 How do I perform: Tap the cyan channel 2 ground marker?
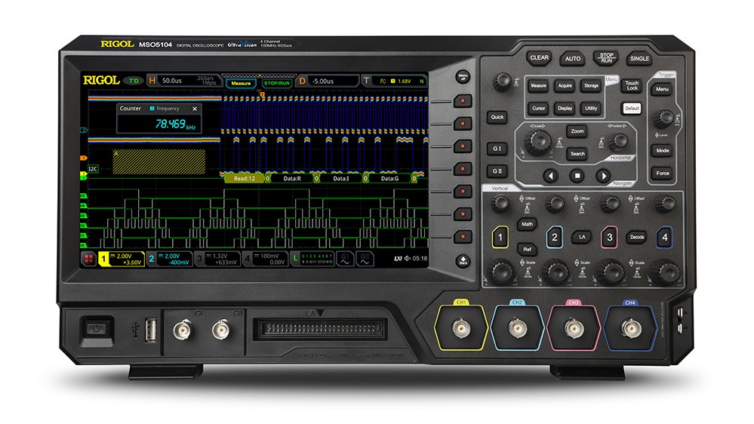click(x=84, y=131)
